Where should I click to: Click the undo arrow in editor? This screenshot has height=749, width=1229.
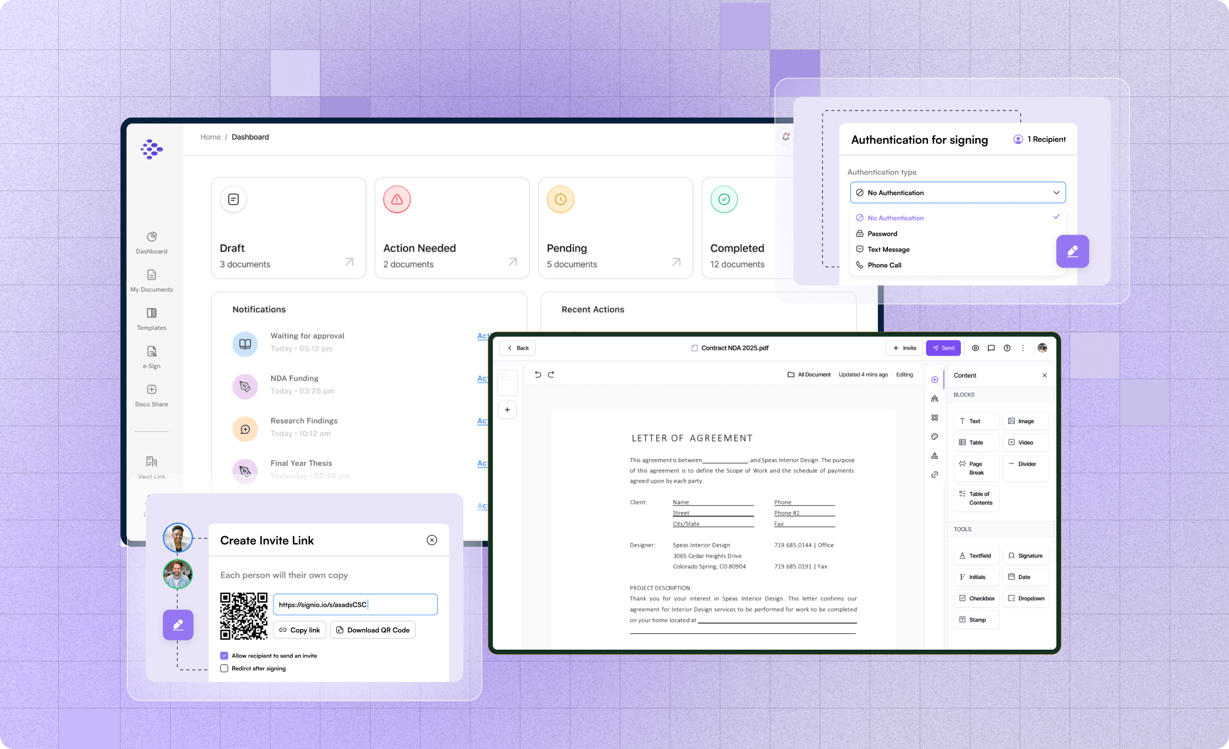point(537,374)
